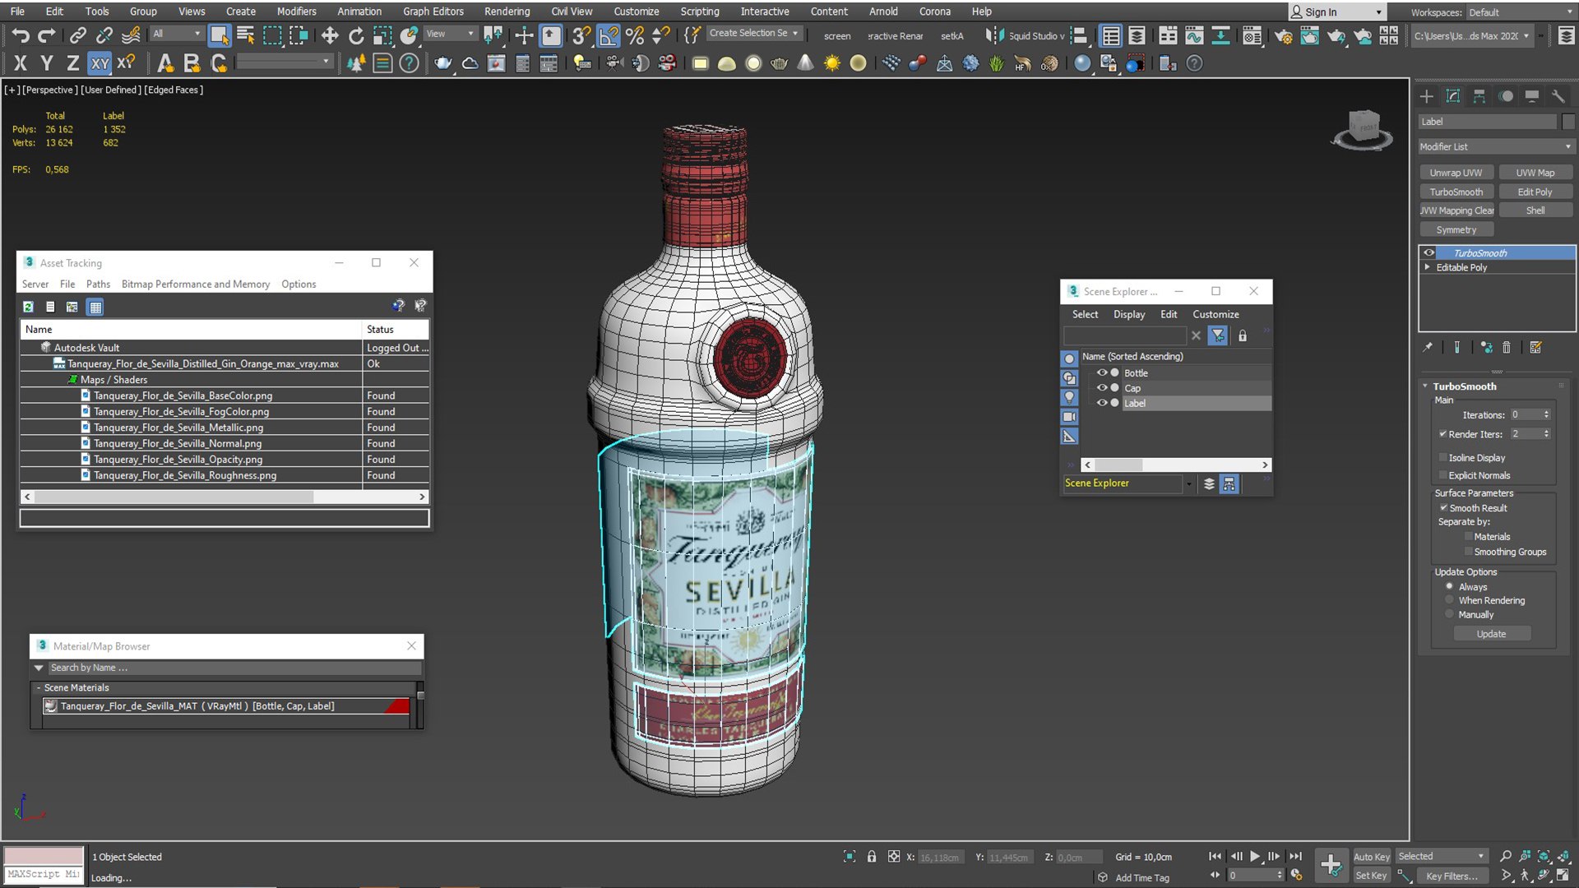Select the Move transform tool
Screen dimensions: 1579x888
[x=329, y=35]
